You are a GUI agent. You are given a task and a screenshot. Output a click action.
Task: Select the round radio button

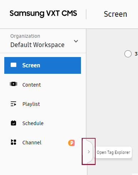128,54
